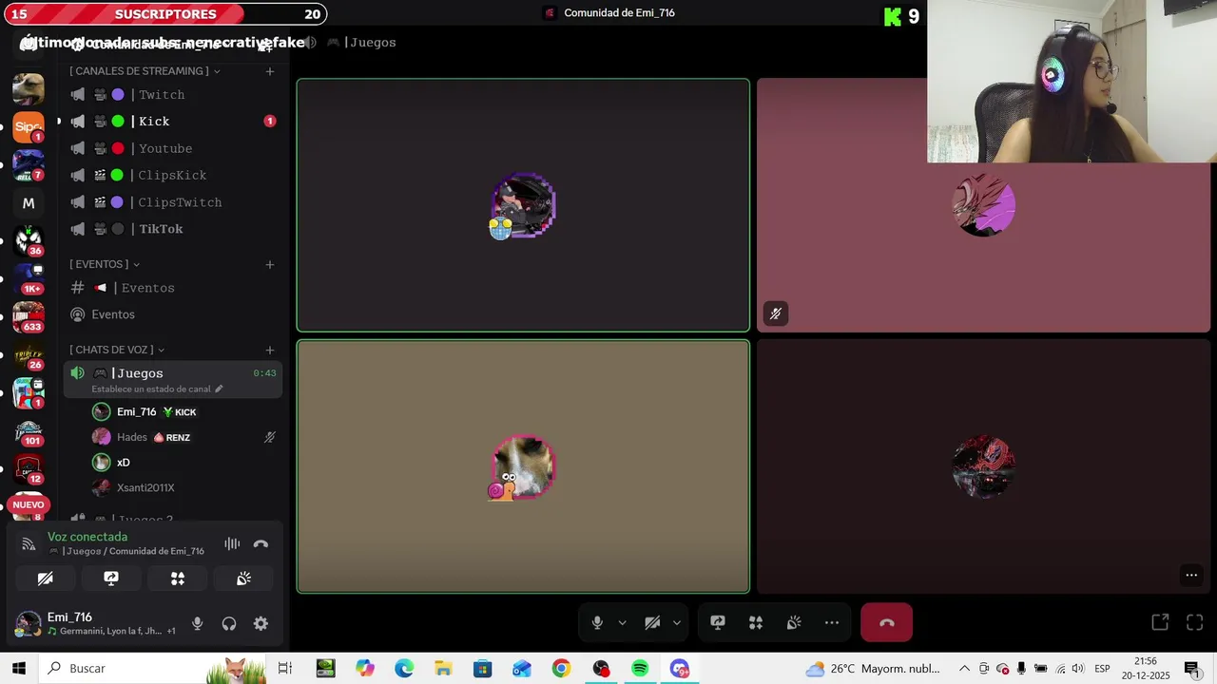Collapse the EVENTOS category
The image size is (1217, 684).
tap(104, 264)
